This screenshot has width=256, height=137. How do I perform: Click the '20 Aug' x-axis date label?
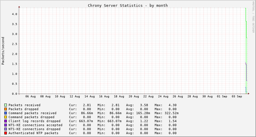134,96
